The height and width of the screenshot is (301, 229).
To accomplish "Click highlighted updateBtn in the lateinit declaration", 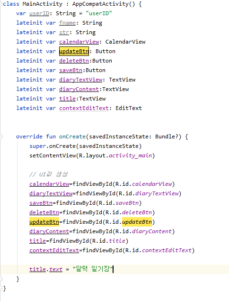I will coord(74,51).
